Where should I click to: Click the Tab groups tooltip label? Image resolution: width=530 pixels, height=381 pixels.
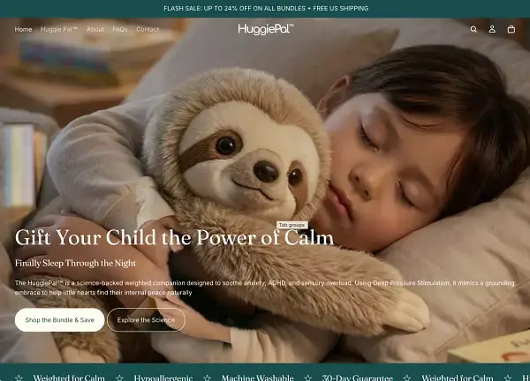coord(292,225)
